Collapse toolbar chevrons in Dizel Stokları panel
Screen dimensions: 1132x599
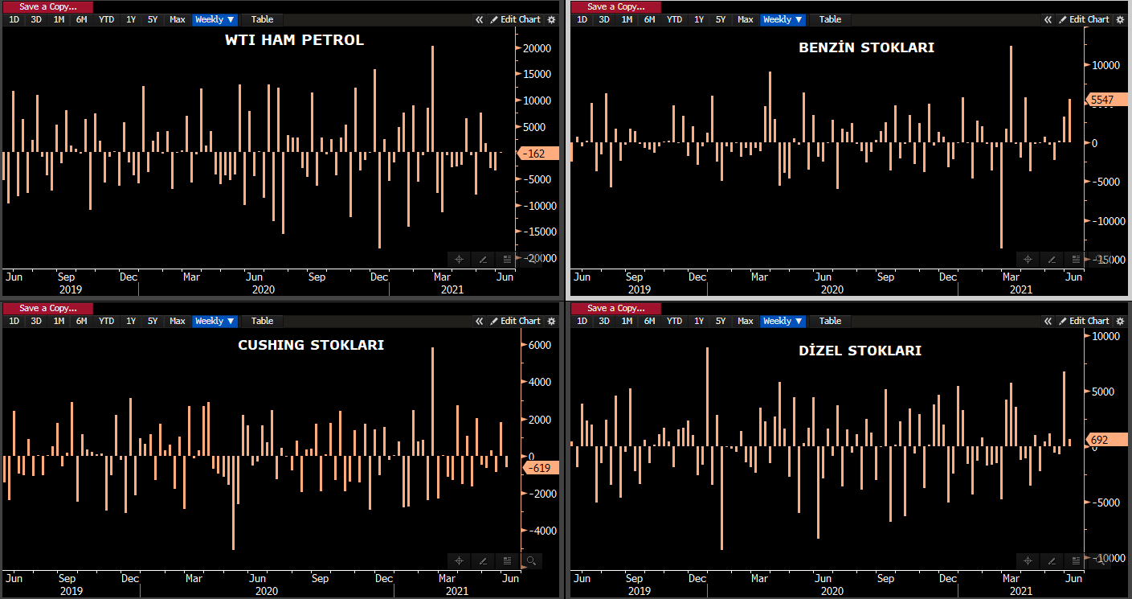(1048, 321)
